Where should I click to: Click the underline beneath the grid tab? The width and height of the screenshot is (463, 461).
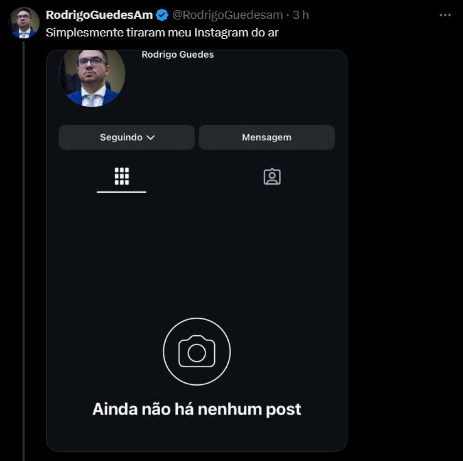pyautogui.click(x=121, y=192)
